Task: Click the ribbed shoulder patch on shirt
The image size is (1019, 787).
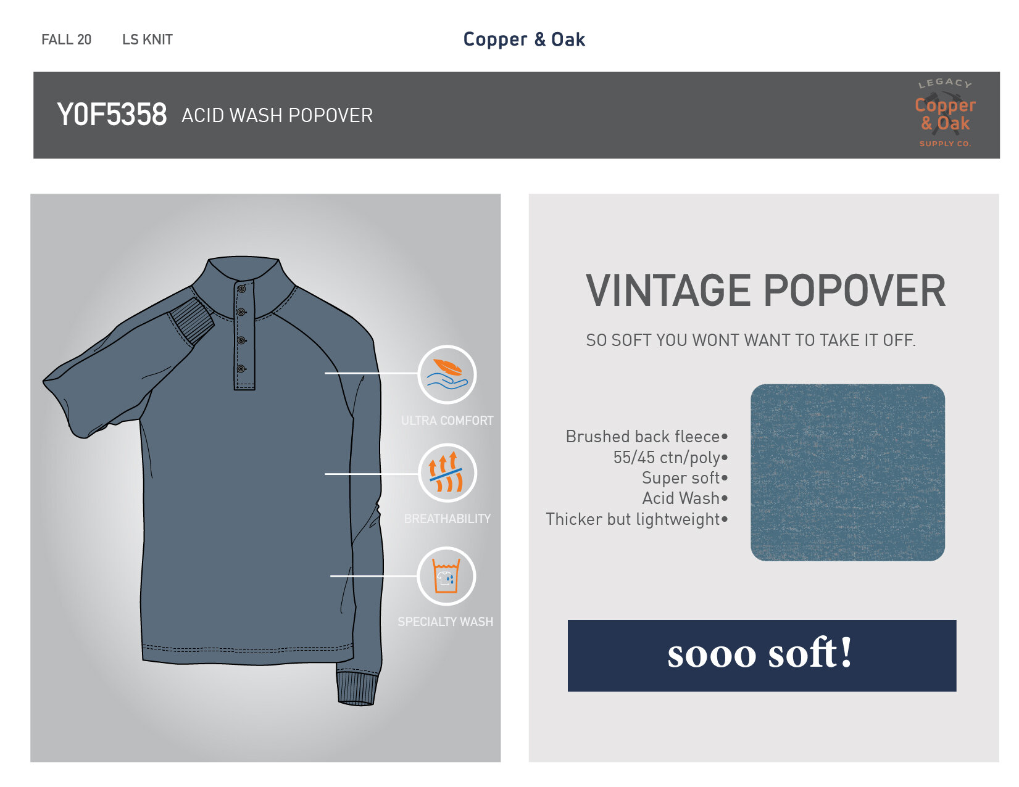Action: [x=191, y=321]
